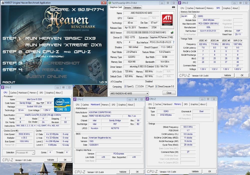Click the ATI Radeon logo in GPU-Z
This screenshot has height=175, width=250.
point(167,20)
